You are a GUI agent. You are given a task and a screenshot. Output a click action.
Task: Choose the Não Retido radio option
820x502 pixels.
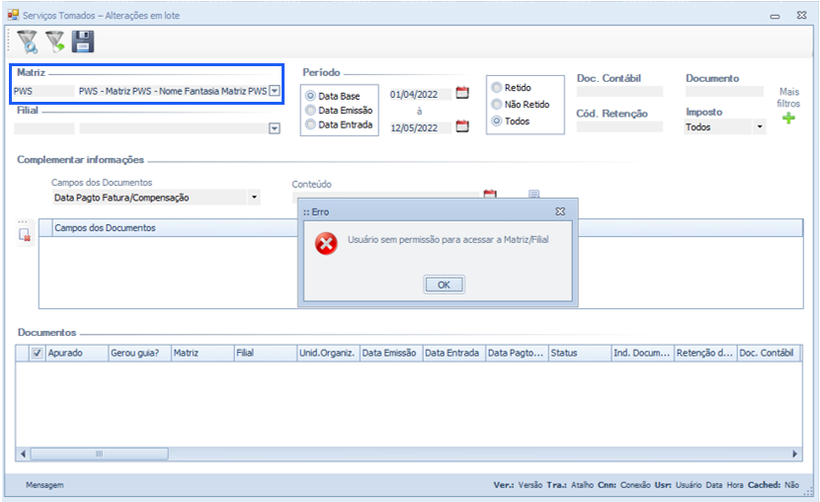click(x=497, y=104)
